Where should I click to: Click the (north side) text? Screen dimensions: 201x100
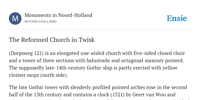[54, 75]
